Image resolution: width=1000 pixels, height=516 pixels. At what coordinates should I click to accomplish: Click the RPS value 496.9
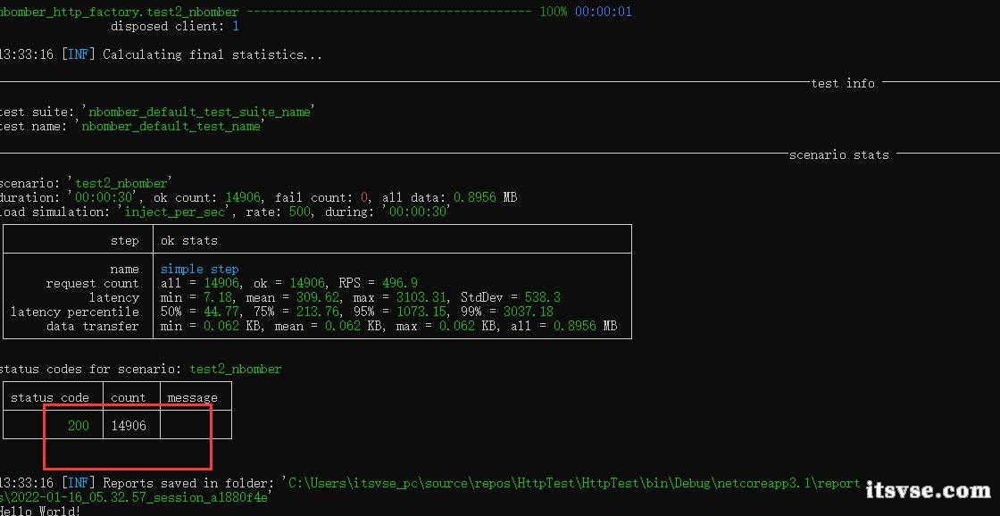(400, 283)
